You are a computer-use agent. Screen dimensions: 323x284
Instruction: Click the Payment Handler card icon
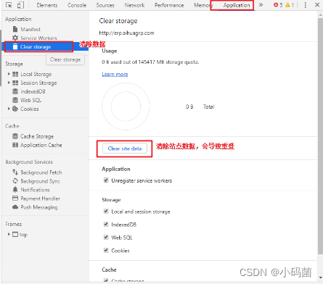(15, 199)
